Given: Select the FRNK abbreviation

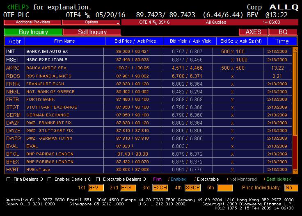Looking at the screenshot, I should point(13,84).
